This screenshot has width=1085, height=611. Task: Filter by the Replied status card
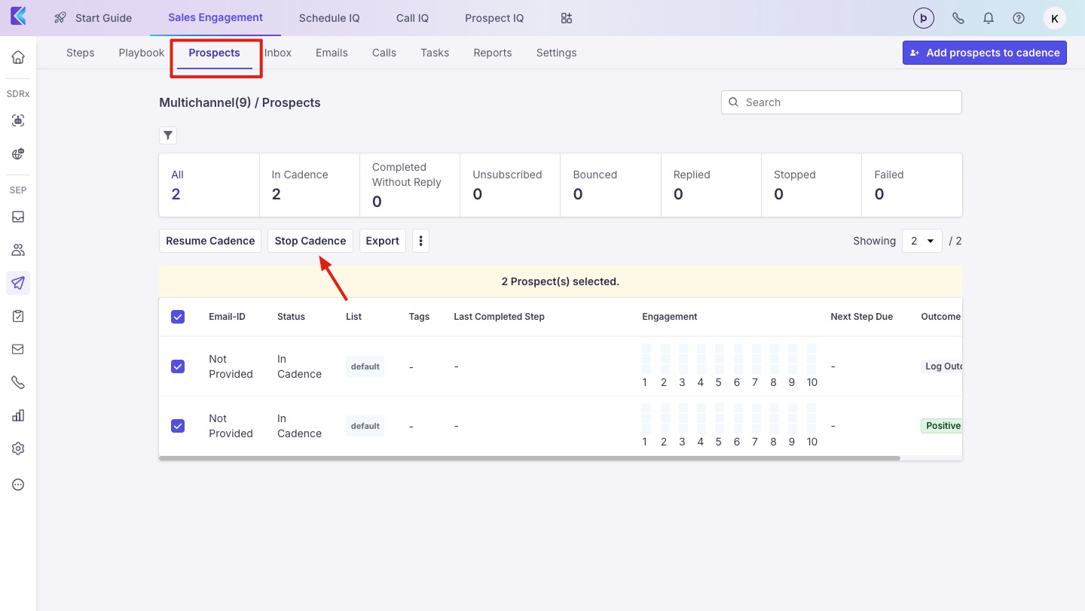point(711,185)
